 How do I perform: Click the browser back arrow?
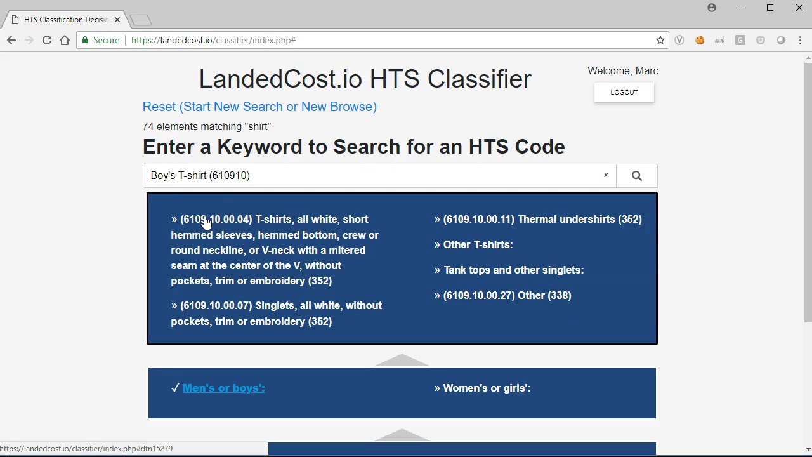coord(11,40)
